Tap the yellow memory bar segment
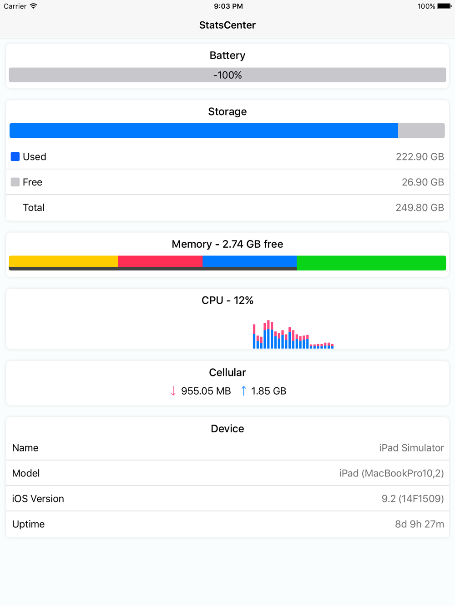The height and width of the screenshot is (606, 455). [64, 261]
